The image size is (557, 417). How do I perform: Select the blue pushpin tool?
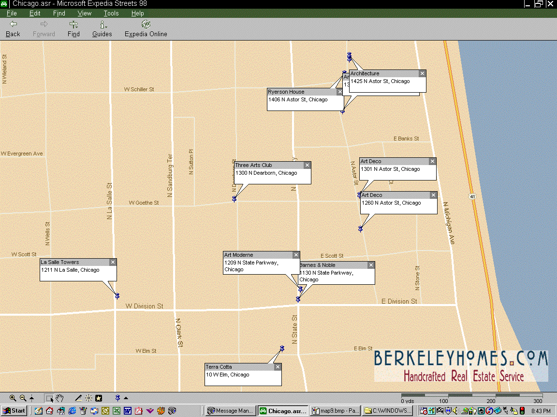click(117, 398)
